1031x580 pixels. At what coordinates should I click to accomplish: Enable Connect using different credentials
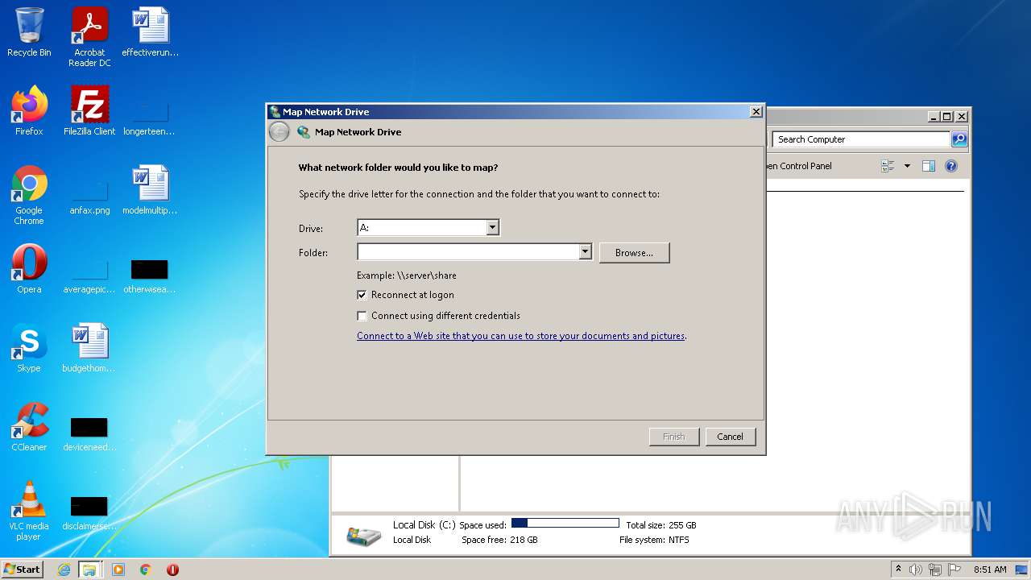click(x=362, y=316)
